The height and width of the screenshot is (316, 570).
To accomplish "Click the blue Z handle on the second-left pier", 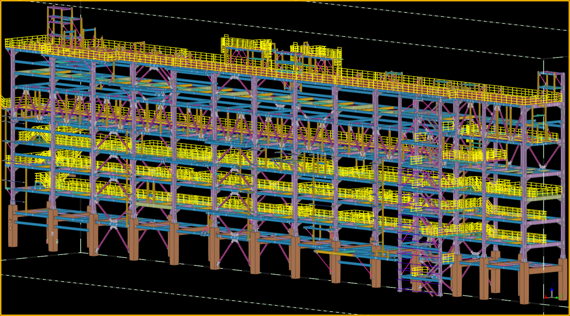I will [x=52, y=234].
